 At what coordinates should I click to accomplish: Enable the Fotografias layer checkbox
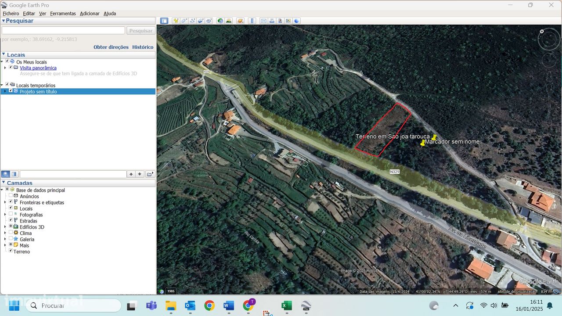point(11,214)
